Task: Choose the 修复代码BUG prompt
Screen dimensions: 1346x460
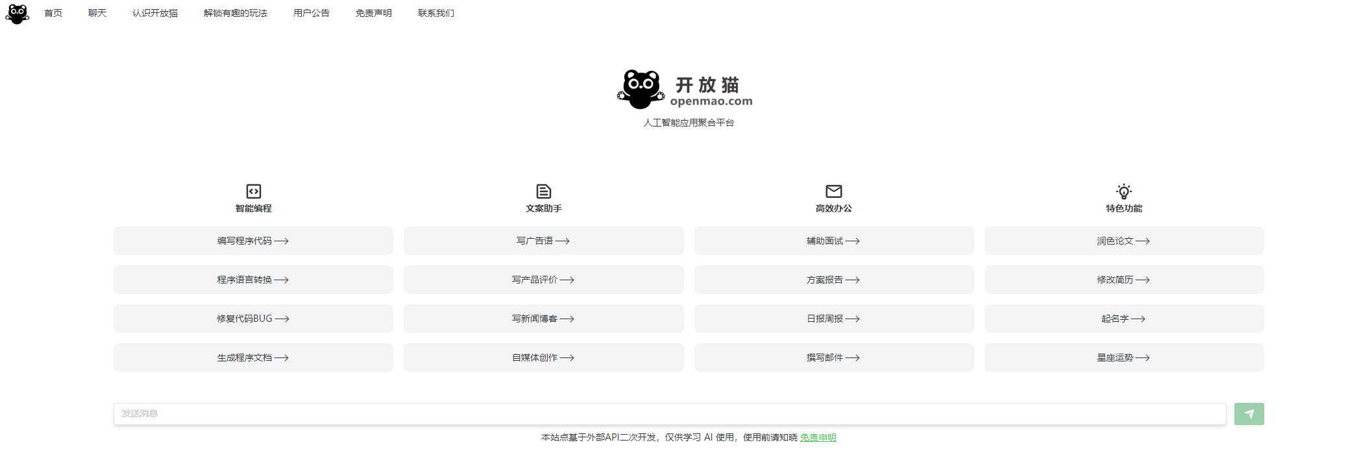Action: 253,319
